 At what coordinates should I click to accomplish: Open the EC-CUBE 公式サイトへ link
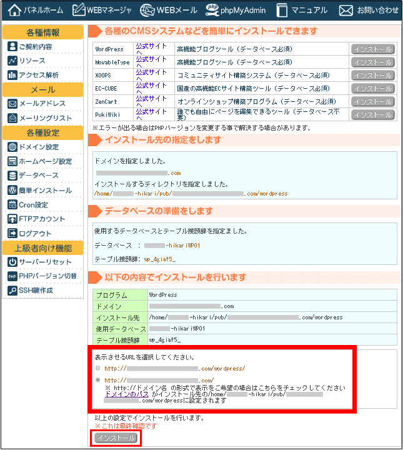[x=151, y=88]
